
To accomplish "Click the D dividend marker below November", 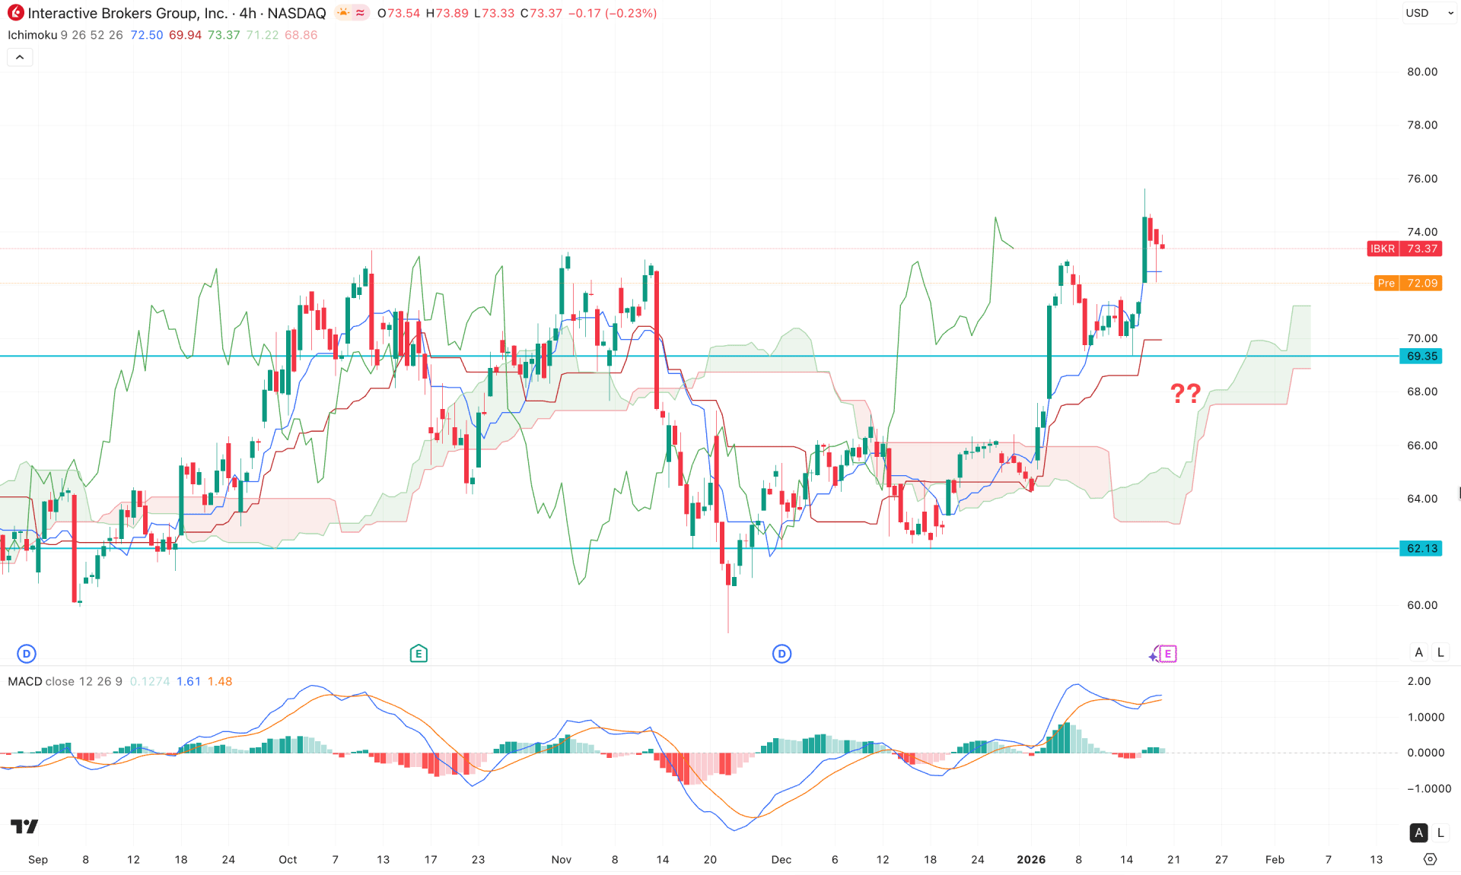I will point(781,652).
